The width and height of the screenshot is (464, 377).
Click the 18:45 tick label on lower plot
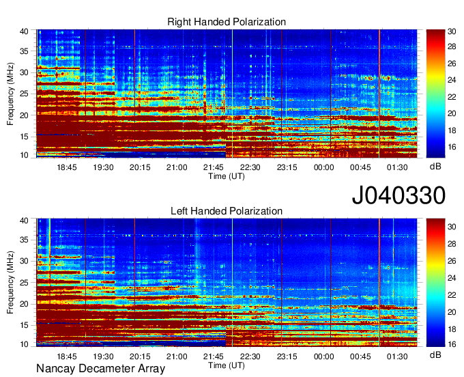(67, 357)
